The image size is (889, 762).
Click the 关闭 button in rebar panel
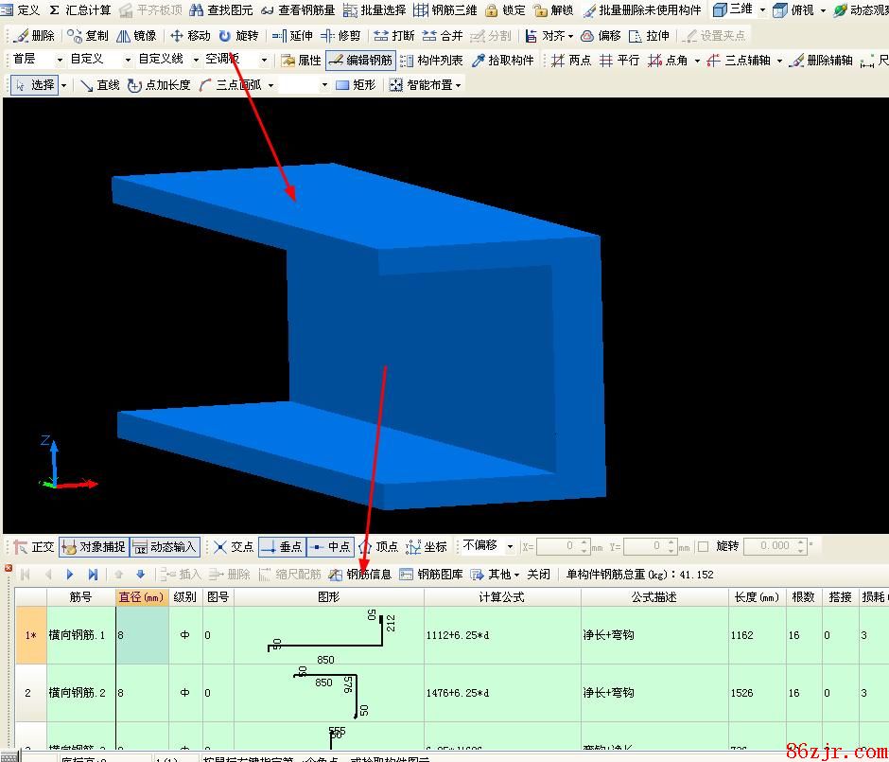538,575
